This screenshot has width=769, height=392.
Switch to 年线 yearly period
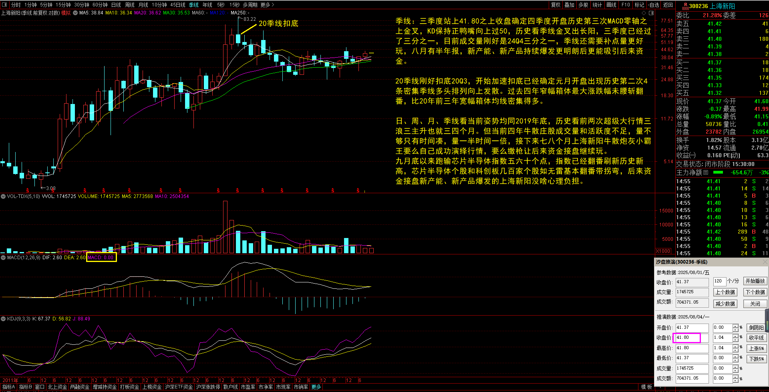pos(207,5)
